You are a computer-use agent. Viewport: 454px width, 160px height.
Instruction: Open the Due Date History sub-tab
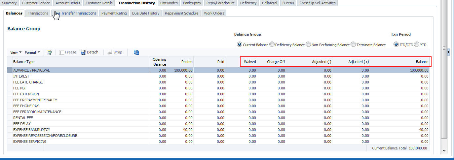pyautogui.click(x=146, y=13)
